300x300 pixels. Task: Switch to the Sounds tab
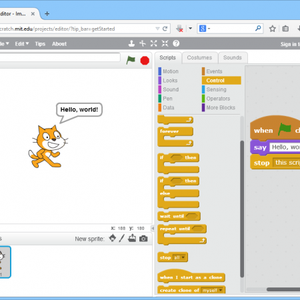click(x=233, y=58)
